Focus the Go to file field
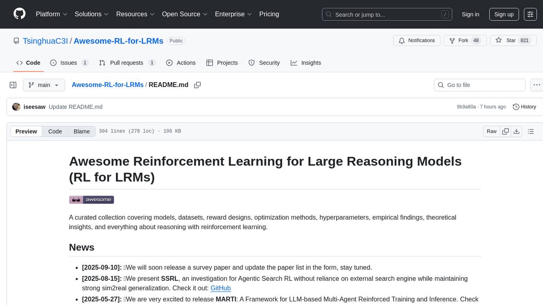543x305 pixels. 480,85
